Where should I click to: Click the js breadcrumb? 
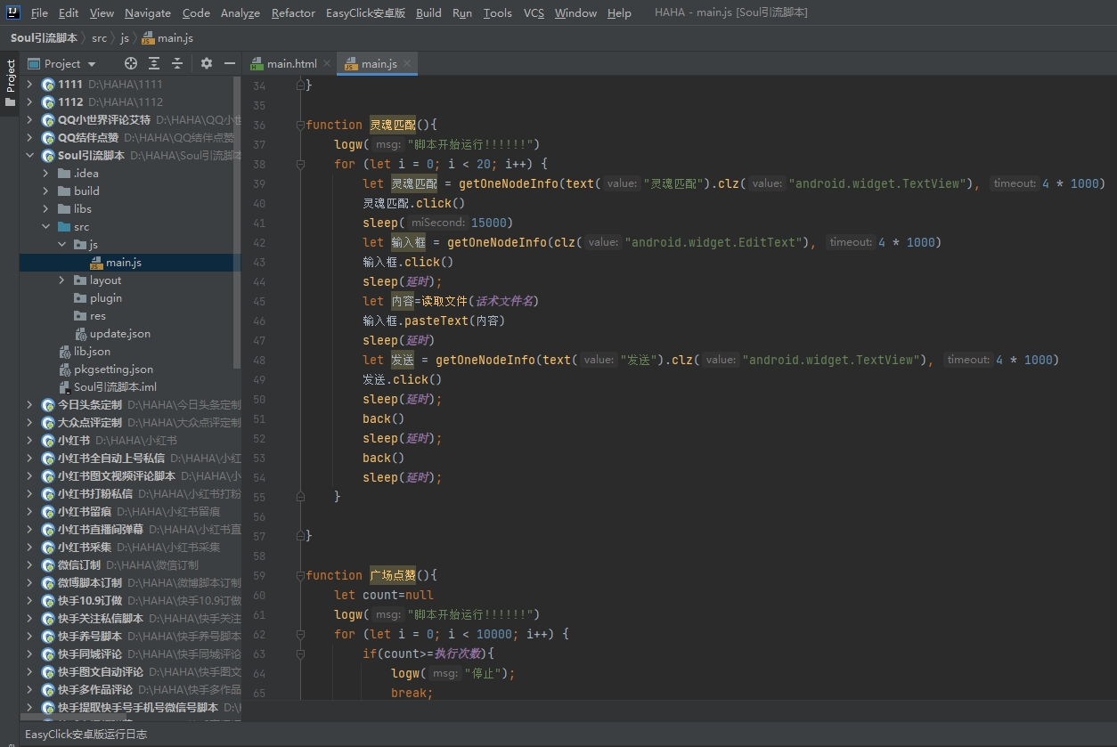pyautogui.click(x=125, y=38)
